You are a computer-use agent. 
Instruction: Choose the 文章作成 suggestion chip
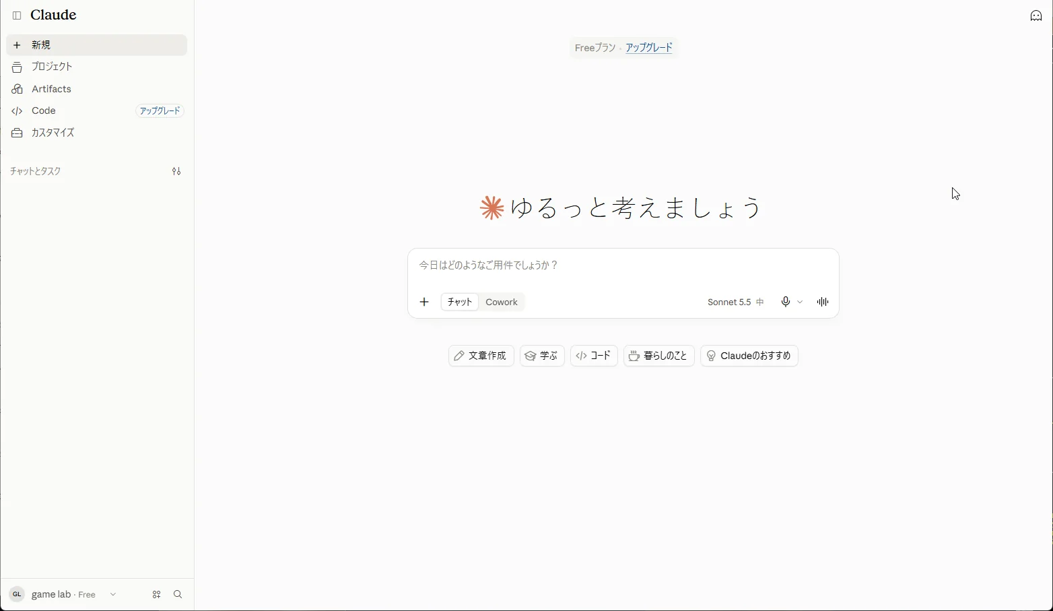481,356
